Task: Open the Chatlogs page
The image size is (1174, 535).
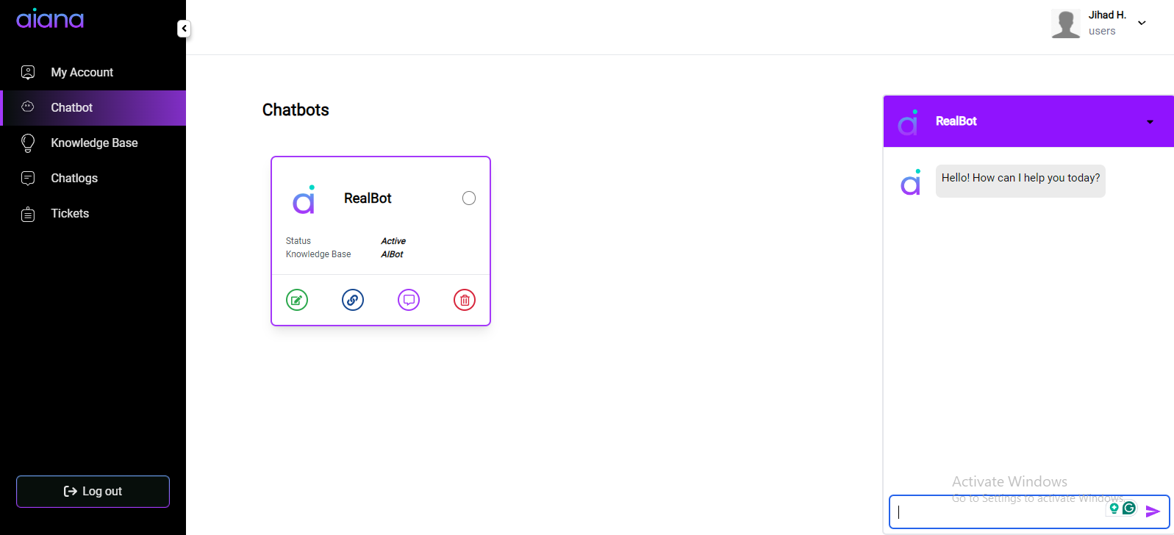Action: tap(93, 178)
